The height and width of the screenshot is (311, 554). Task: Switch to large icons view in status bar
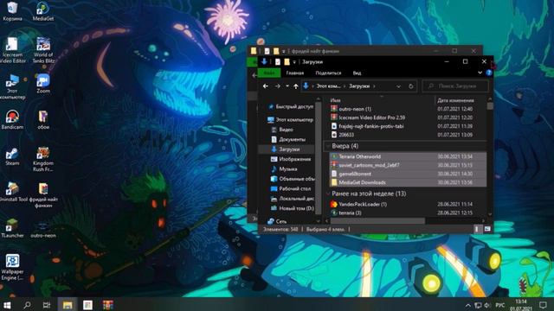(487, 229)
